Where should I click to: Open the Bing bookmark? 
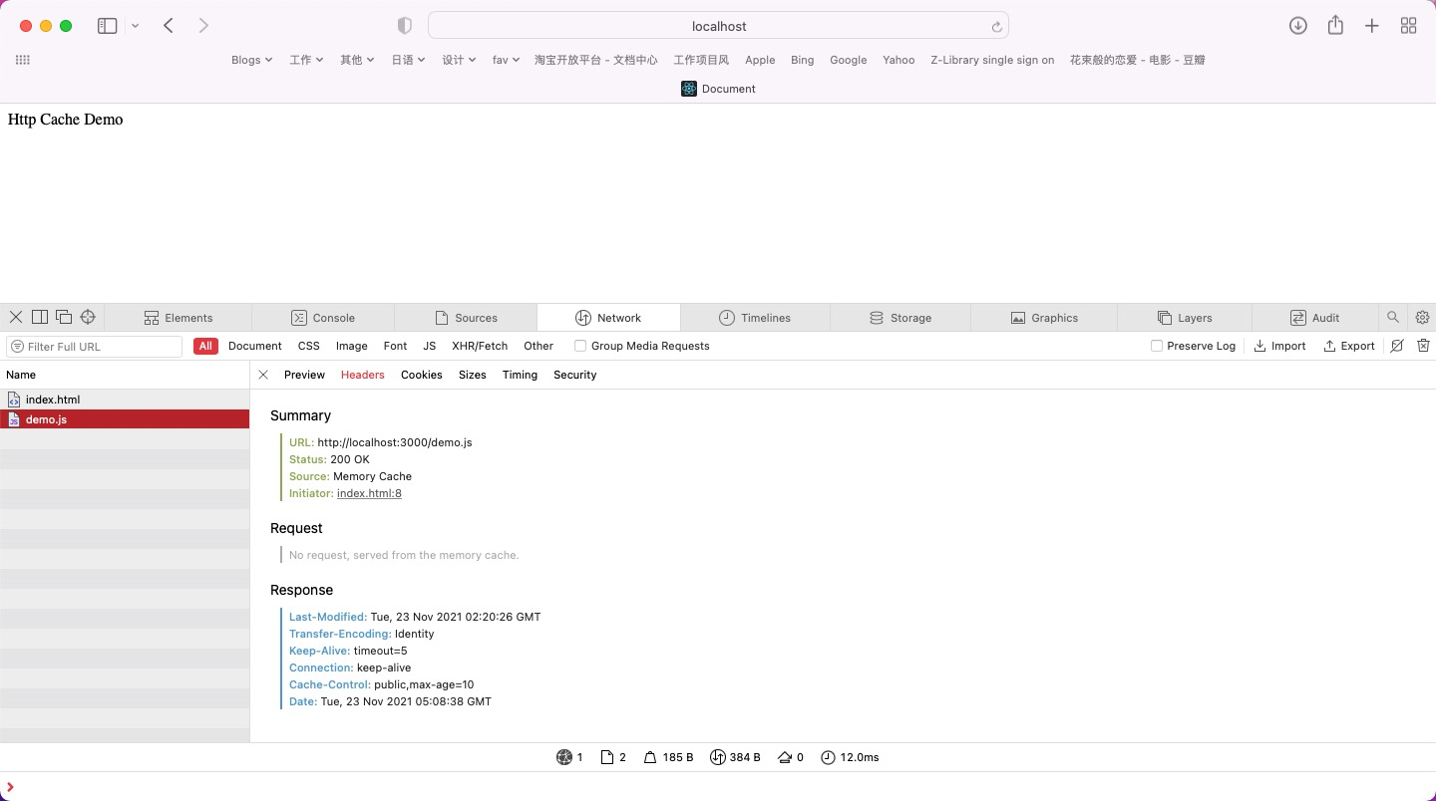pos(803,60)
